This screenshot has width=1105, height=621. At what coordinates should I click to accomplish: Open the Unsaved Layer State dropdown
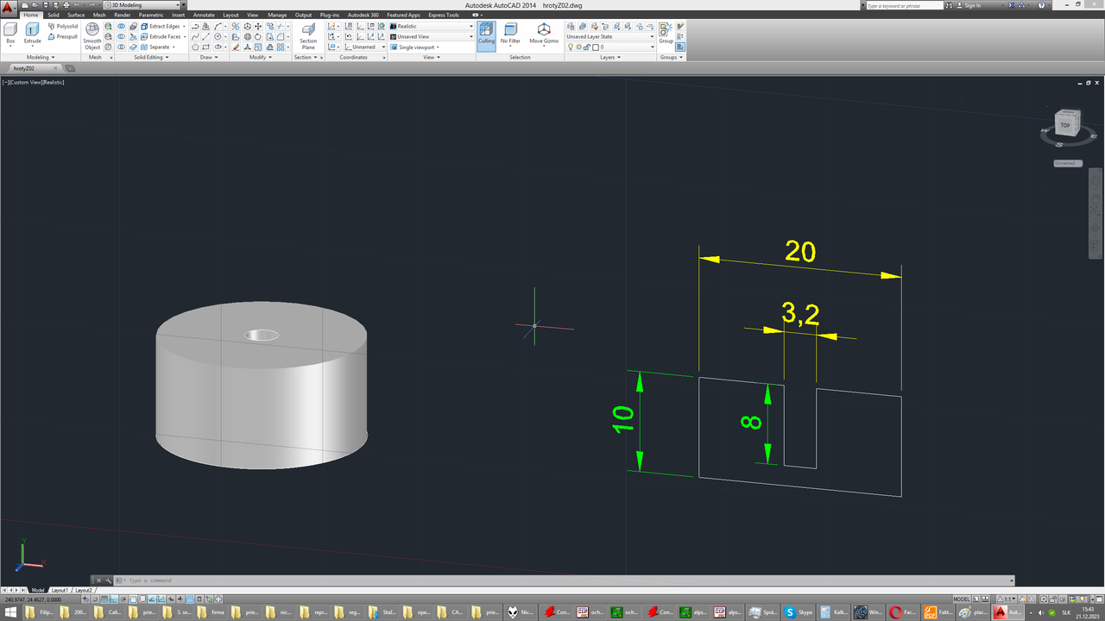click(610, 36)
